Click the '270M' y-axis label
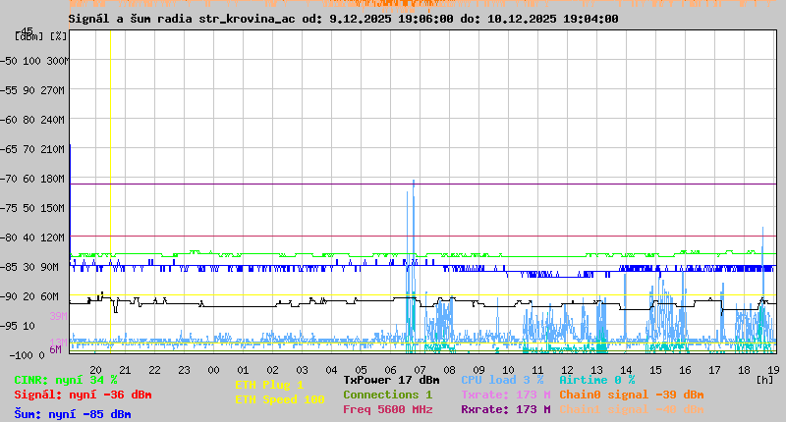Screen dimensions: 786x422 53,90
